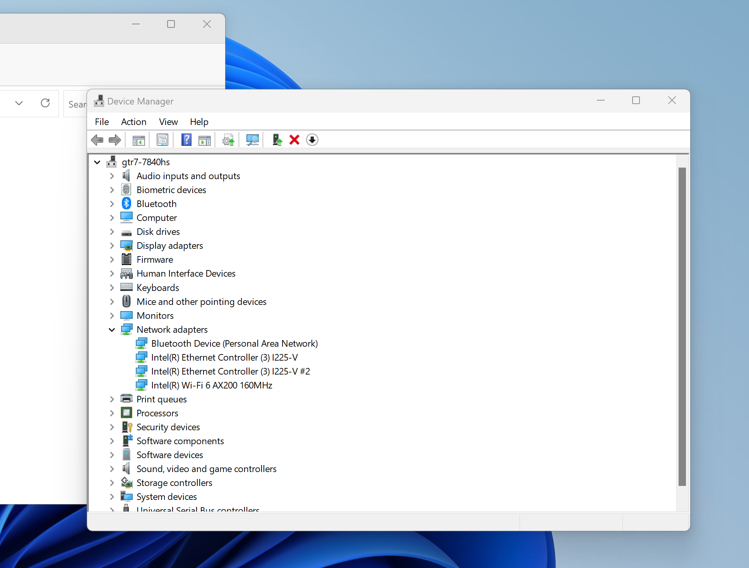Click the Forward arrow toolbar icon
This screenshot has height=568, width=749.
(115, 140)
